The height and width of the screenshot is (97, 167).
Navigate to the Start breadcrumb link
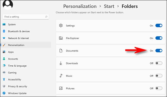(109, 6)
